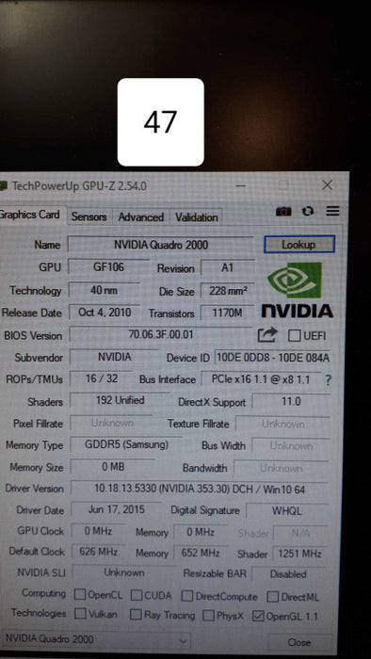Open the screenshot camera icon
This screenshot has width=371, height=659.
(x=283, y=212)
